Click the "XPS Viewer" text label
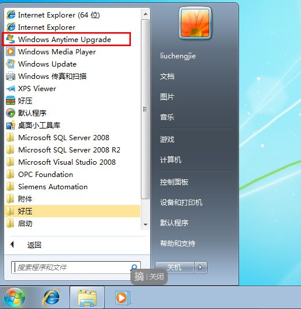301x309 pixels. coord(37,88)
